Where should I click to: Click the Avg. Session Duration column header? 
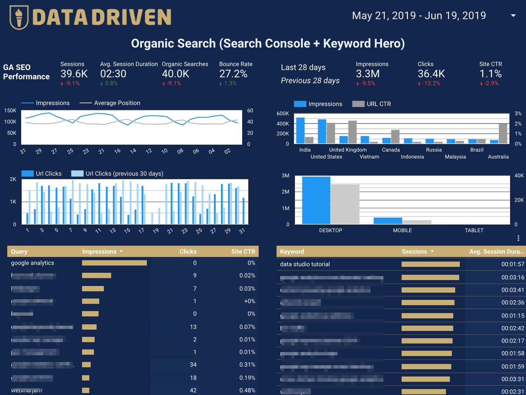click(497, 252)
